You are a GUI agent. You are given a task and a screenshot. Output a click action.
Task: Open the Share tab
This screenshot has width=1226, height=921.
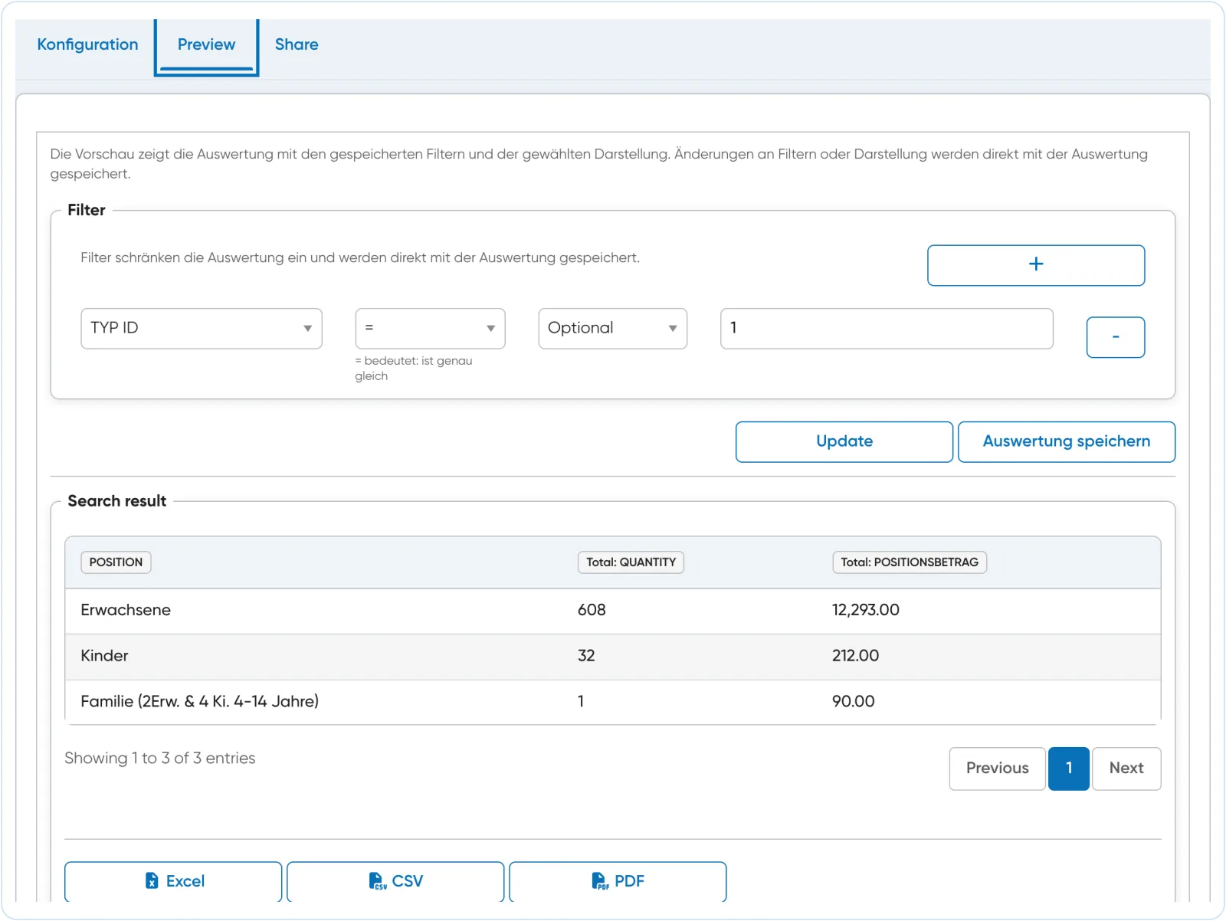tap(297, 44)
